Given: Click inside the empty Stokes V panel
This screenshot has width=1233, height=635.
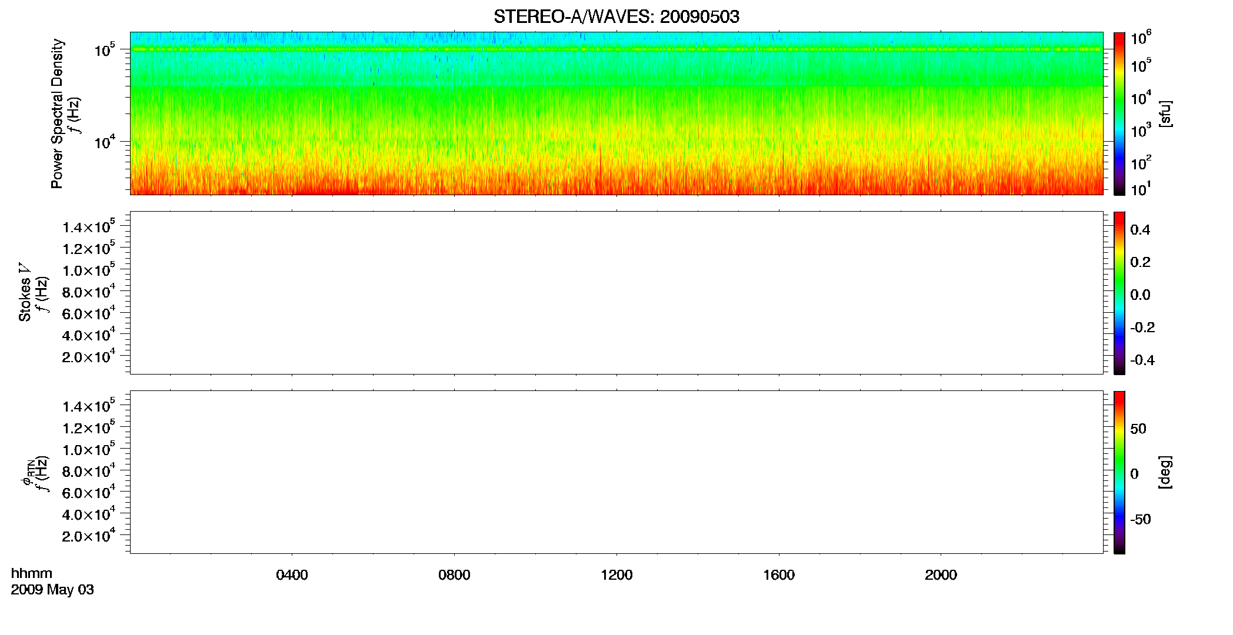Looking at the screenshot, I should tap(616, 293).
